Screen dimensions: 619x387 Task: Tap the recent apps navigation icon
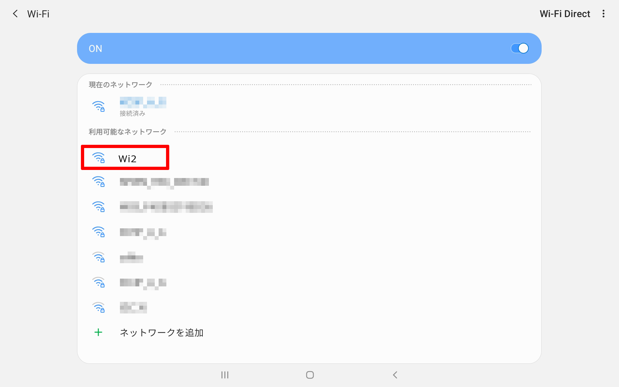point(225,375)
